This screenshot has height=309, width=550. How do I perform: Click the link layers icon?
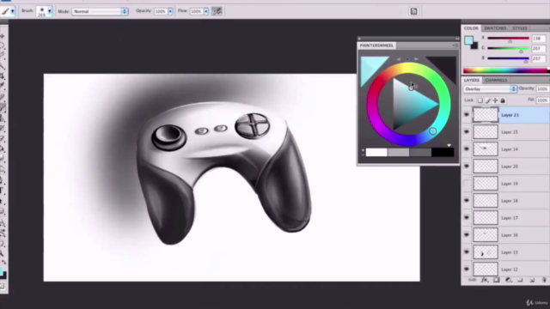point(472,280)
